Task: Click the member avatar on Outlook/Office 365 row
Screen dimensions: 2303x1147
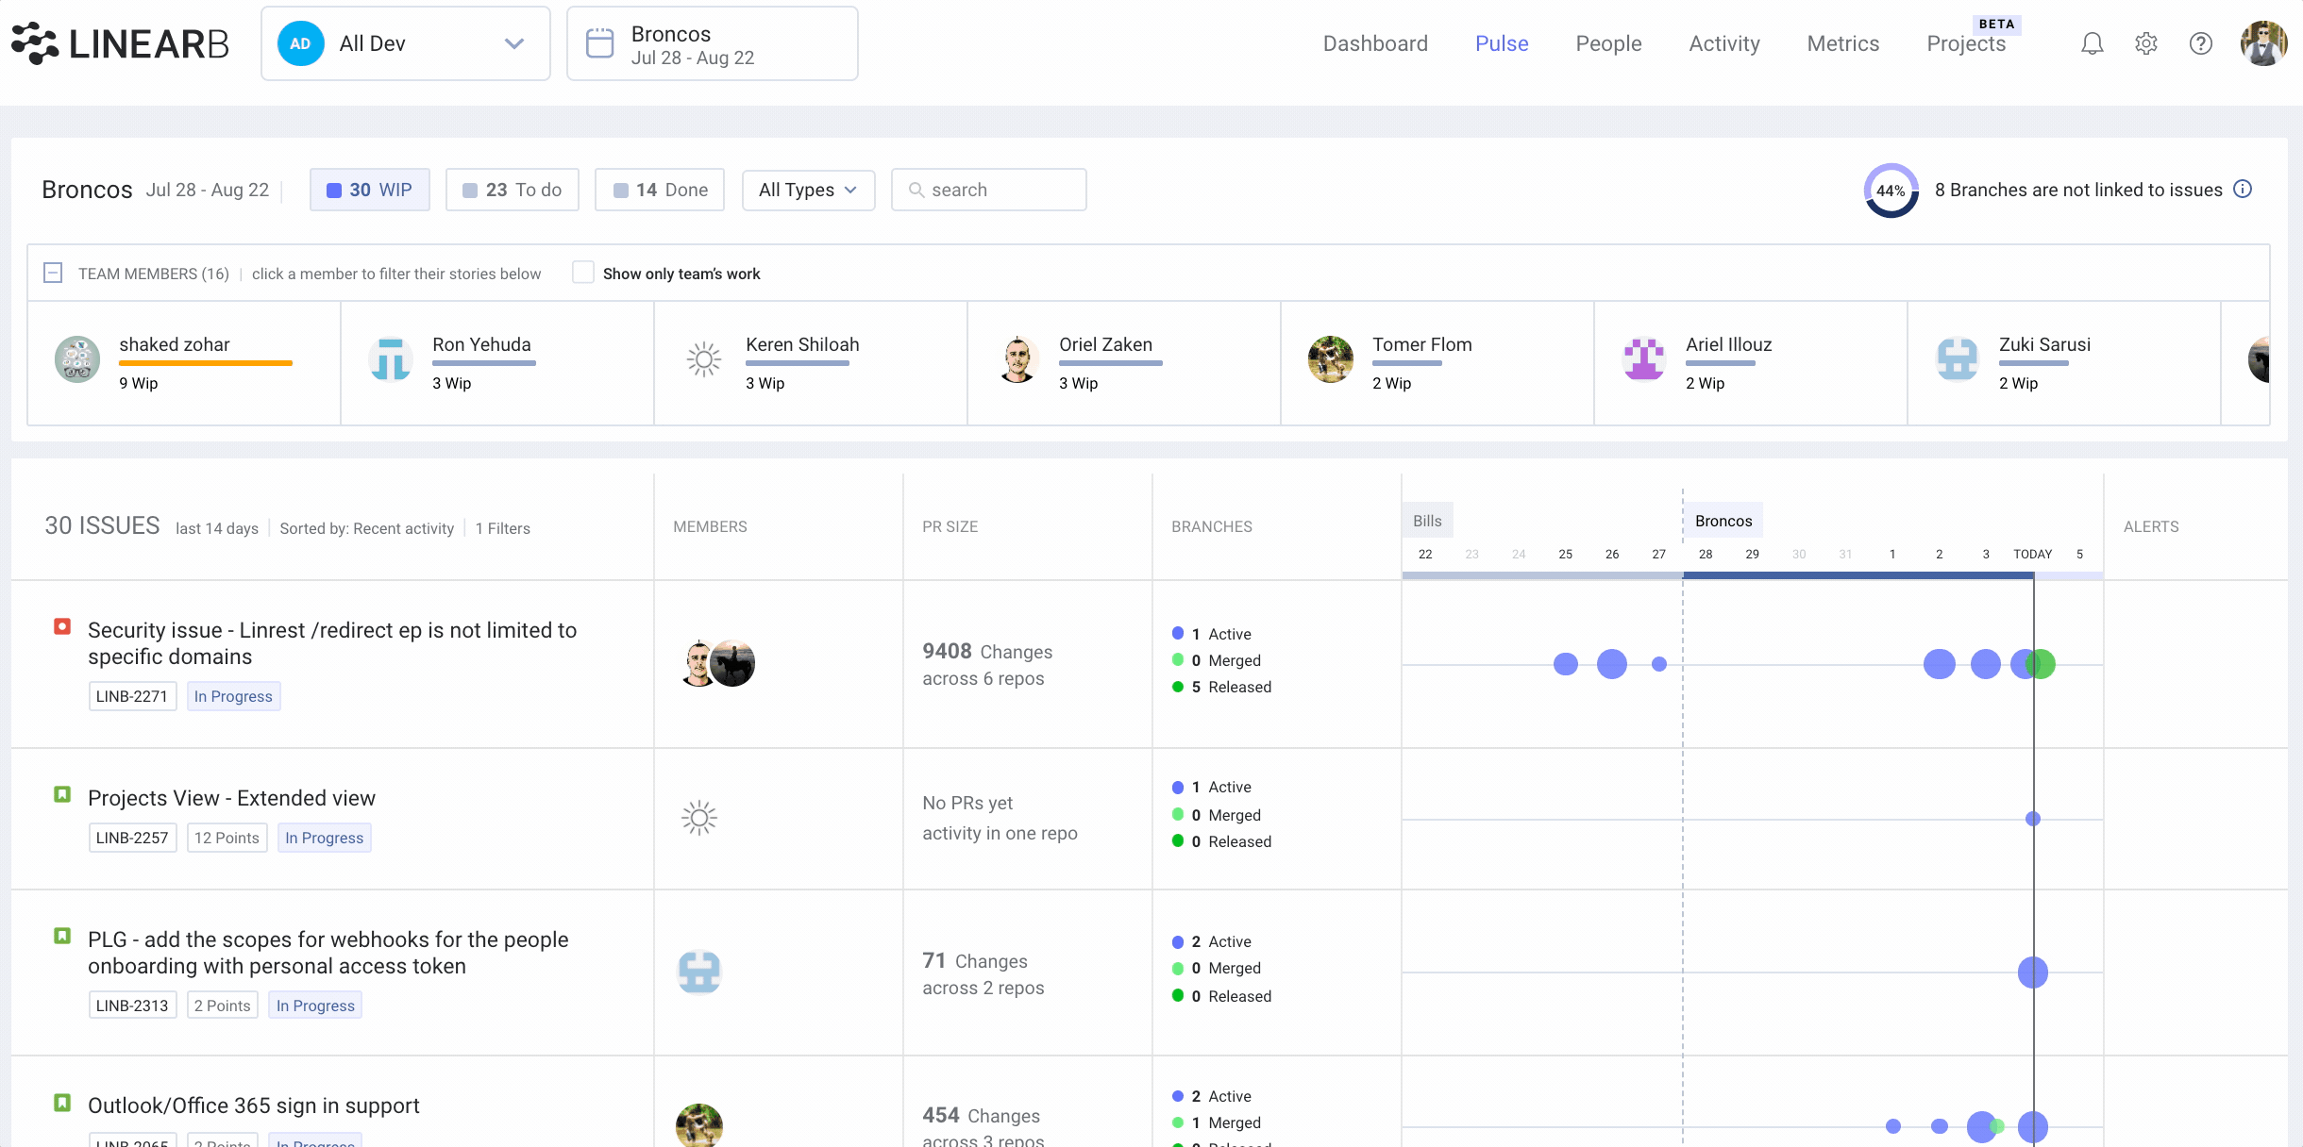Action: 699,1125
